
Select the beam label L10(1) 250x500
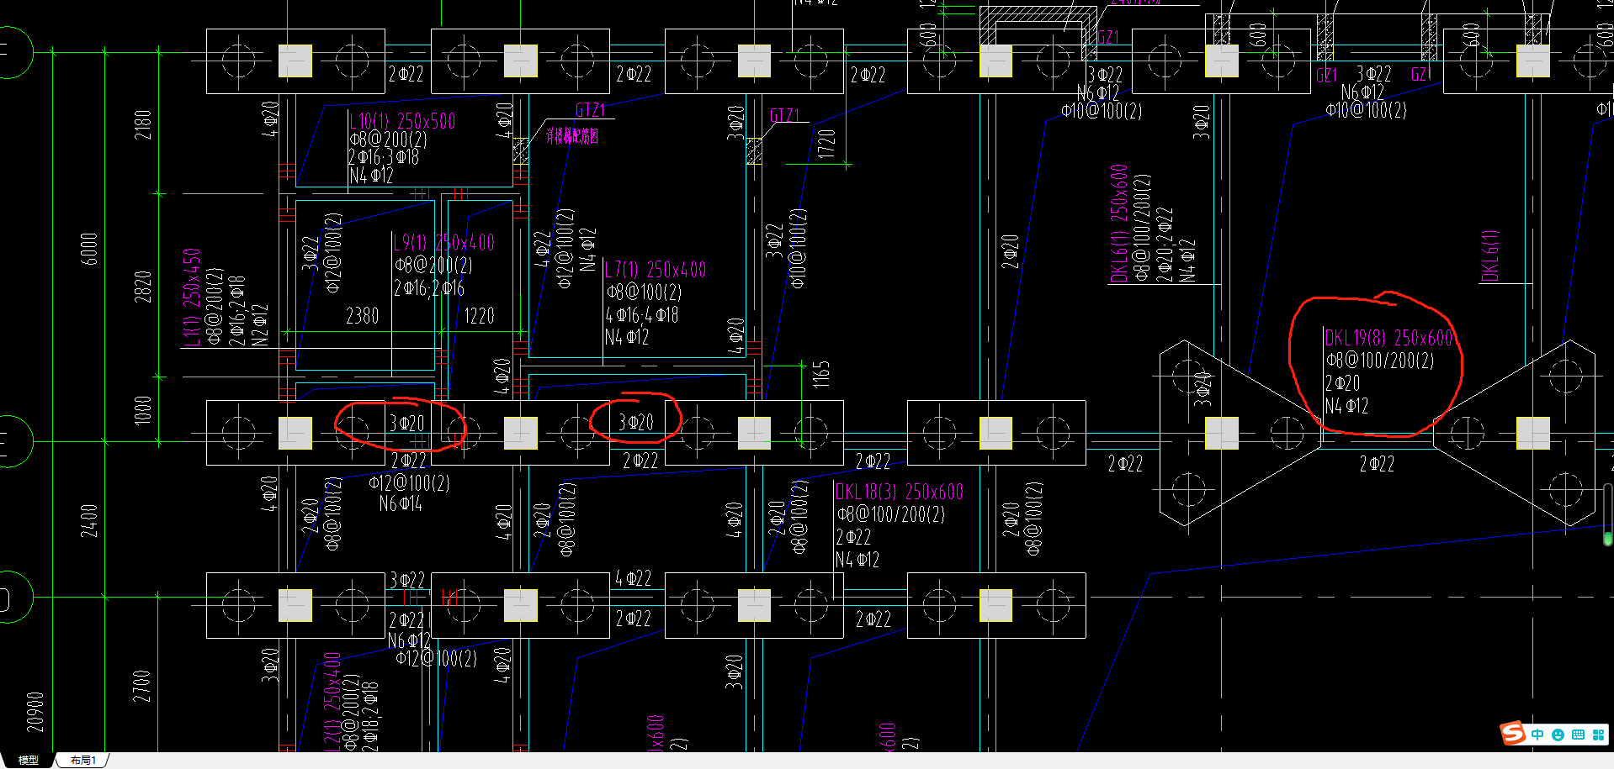403,121
